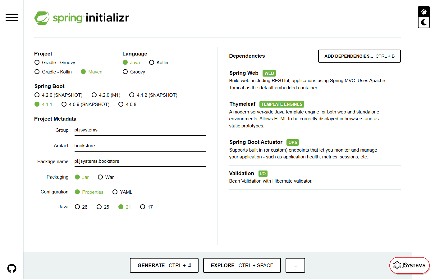Click the TEMPLATE ENGINES category tag
The width and height of the screenshot is (435, 279).
[x=282, y=104]
